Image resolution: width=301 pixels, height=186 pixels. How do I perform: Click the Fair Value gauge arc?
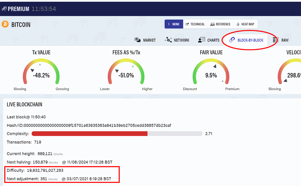pyautogui.click(x=211, y=71)
